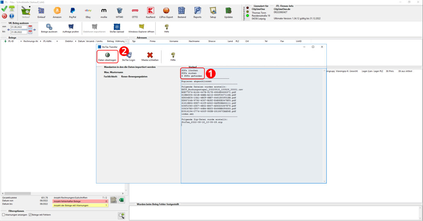Sort documents by the JTL-ID column

11,41
